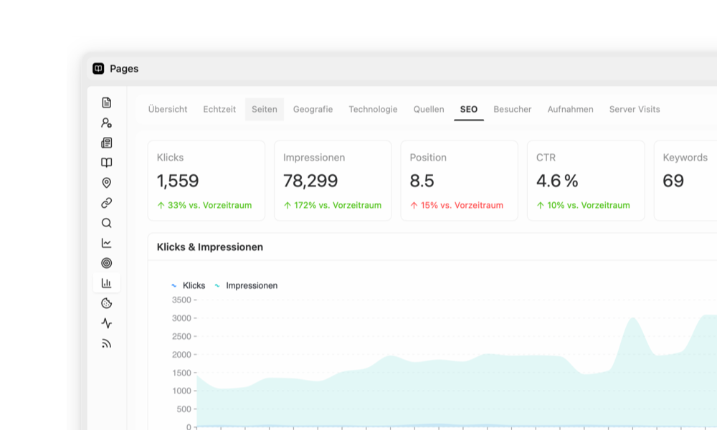Click the Position card label

[x=428, y=158]
